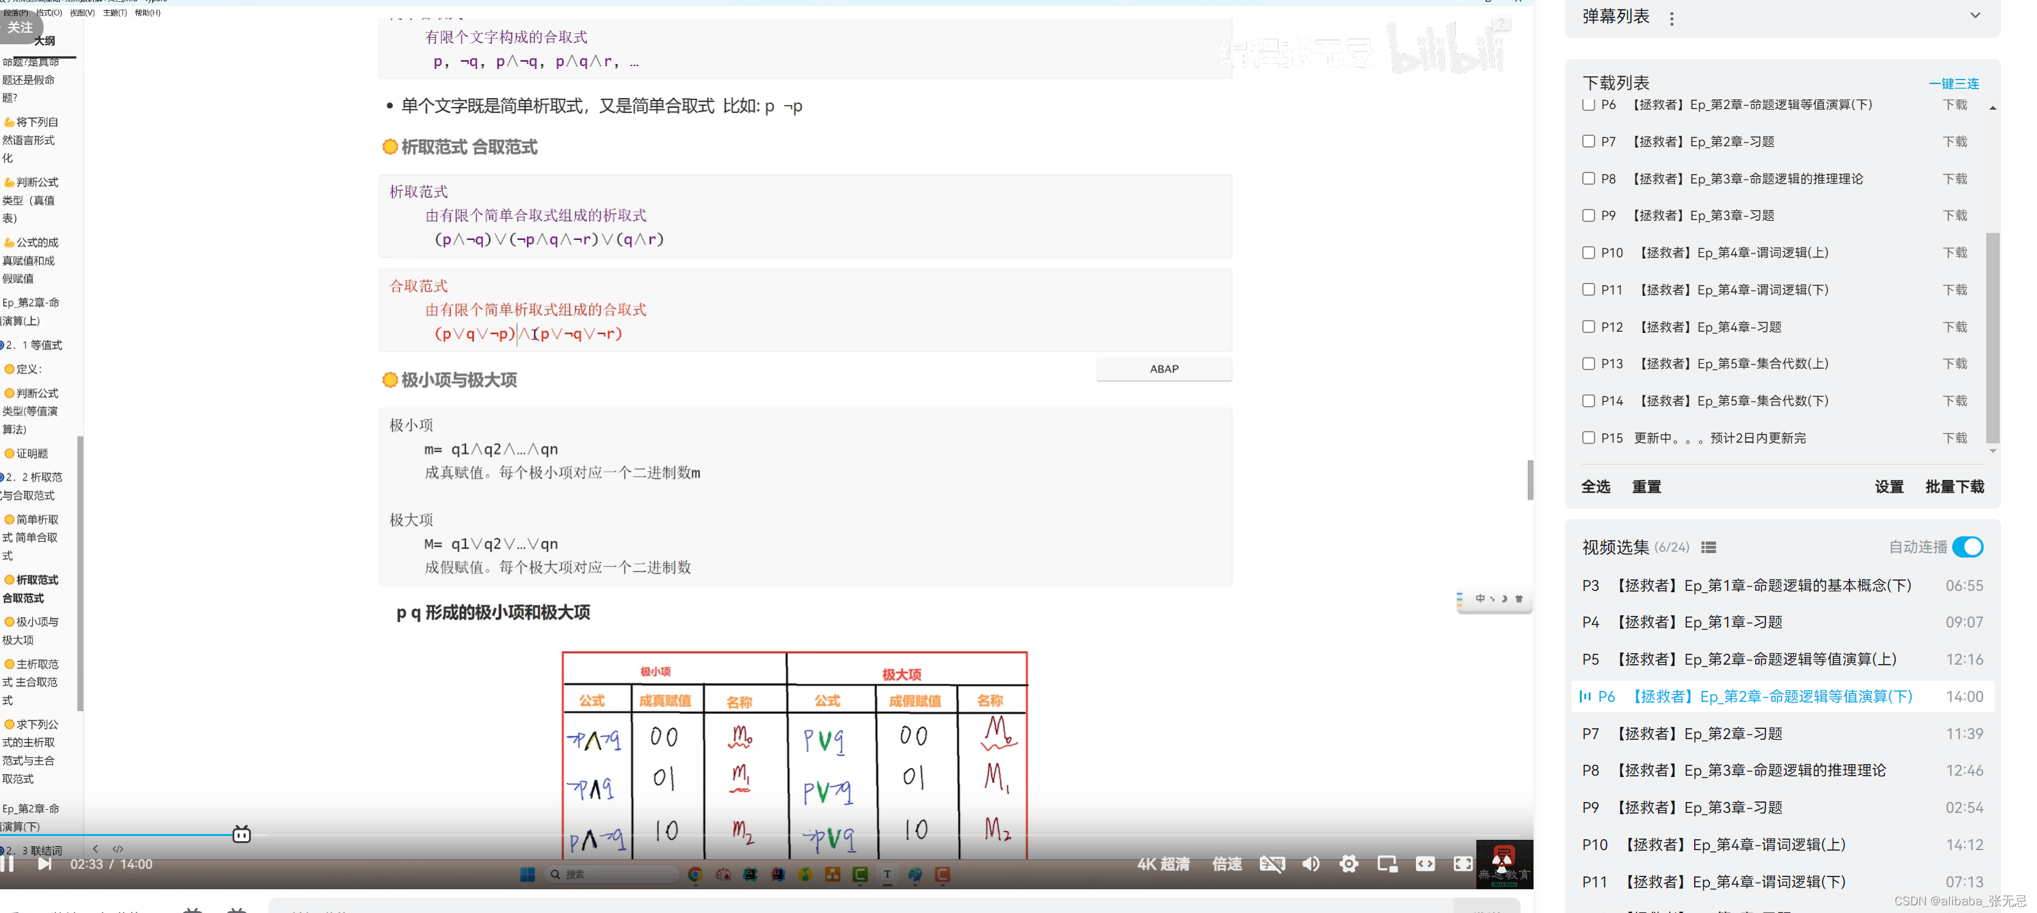This screenshot has width=2037, height=913.
Task: Click the video progress bar handle
Action: click(x=241, y=835)
